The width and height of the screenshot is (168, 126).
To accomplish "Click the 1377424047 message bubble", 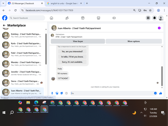I will pyautogui.click(x=63, y=78).
